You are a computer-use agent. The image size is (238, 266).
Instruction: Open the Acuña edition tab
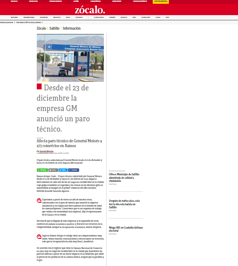click(x=76, y=1)
